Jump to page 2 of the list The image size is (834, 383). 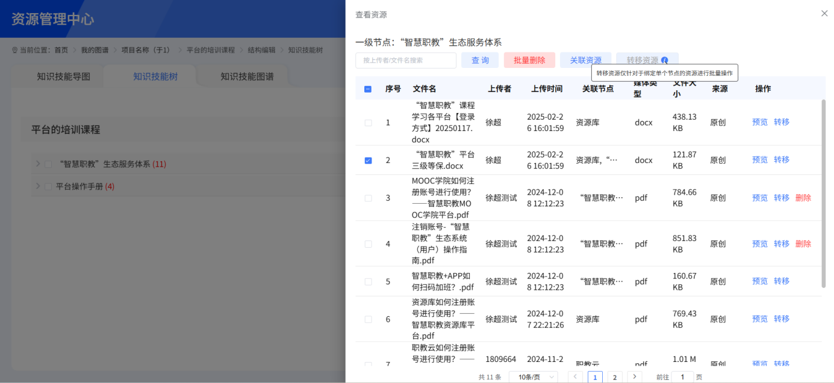pyautogui.click(x=614, y=376)
